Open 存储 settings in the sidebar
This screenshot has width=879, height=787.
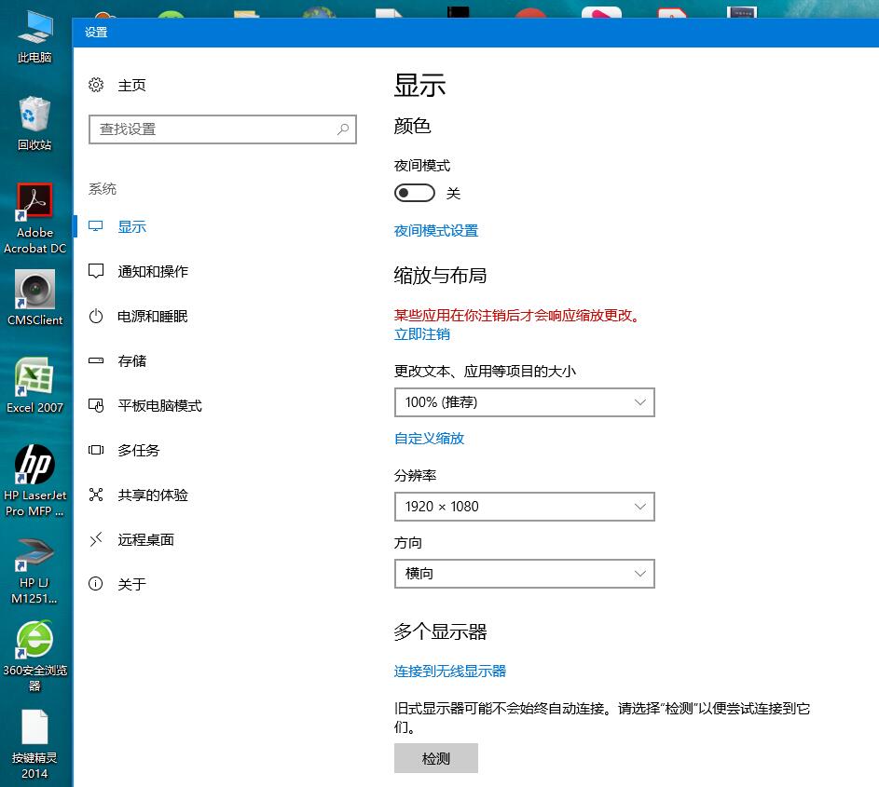(x=130, y=360)
